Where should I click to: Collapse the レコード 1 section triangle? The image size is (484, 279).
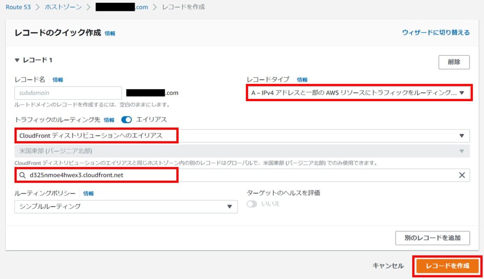[17, 60]
